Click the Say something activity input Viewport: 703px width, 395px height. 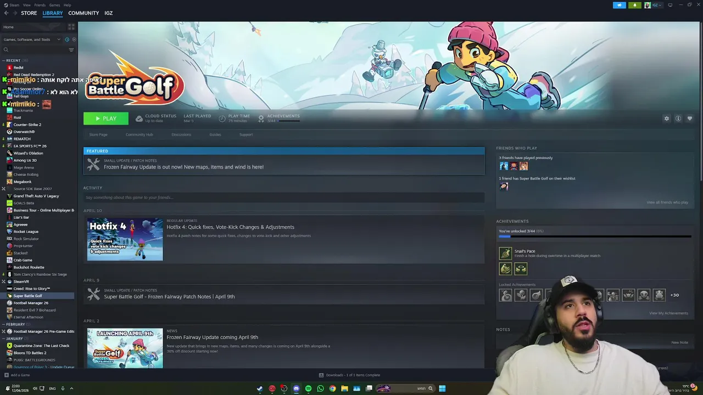(x=284, y=198)
